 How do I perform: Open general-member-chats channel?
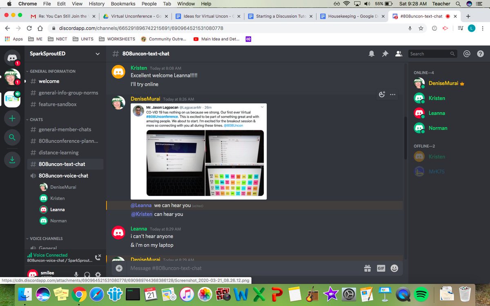(x=65, y=129)
